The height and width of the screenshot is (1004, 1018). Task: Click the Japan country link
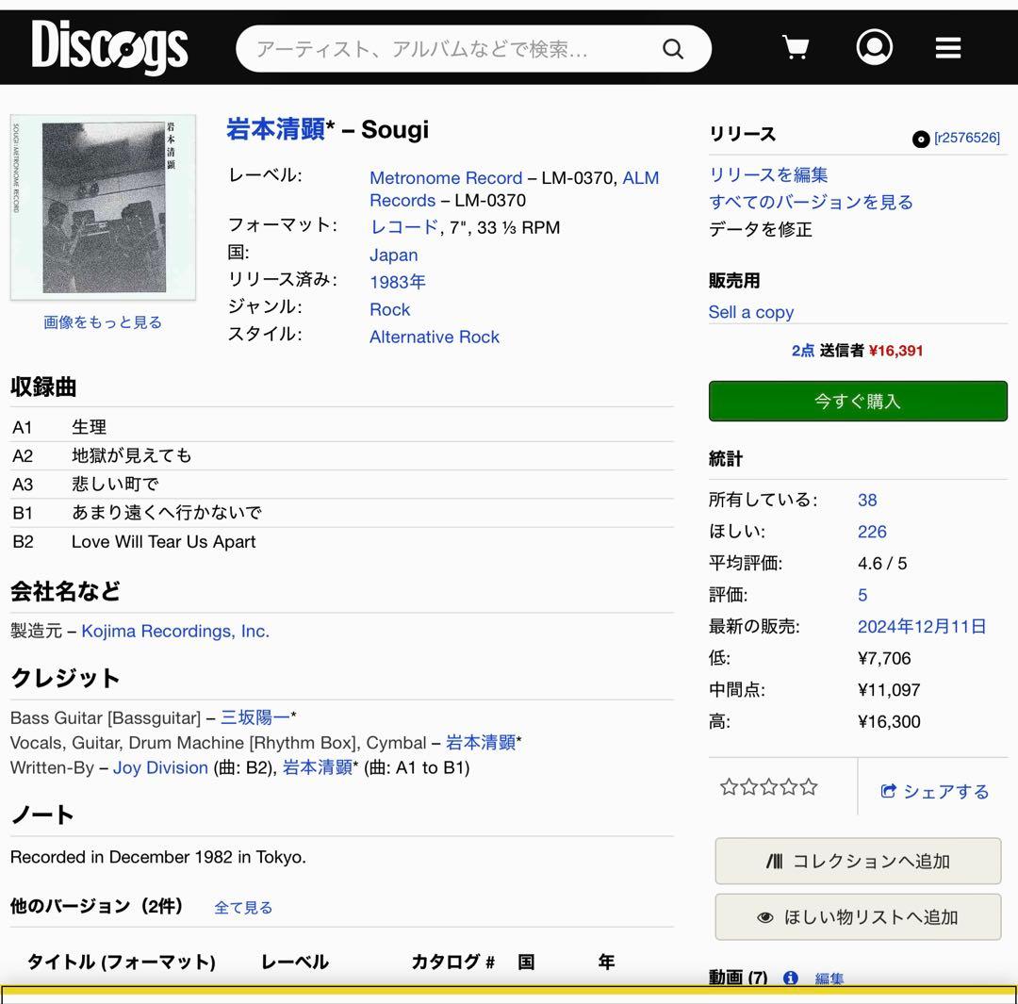(x=393, y=255)
